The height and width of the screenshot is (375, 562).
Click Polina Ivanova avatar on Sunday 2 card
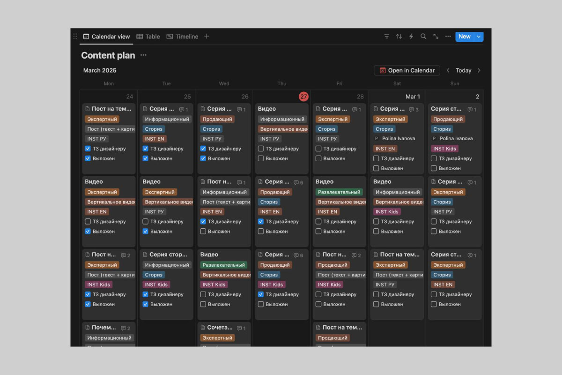pos(434,139)
